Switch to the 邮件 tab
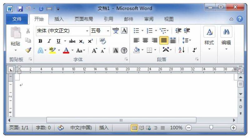The height and width of the screenshot is (138, 250). [x=128, y=19]
